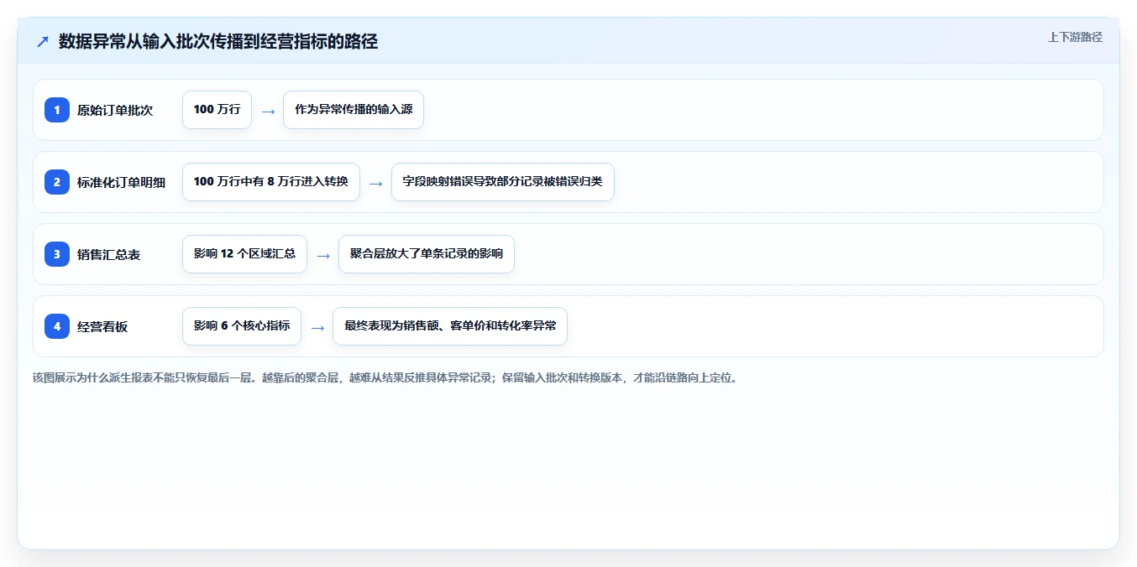
Task: Click the arrow after 8 万行进入转换 chip
Action: pos(376,183)
